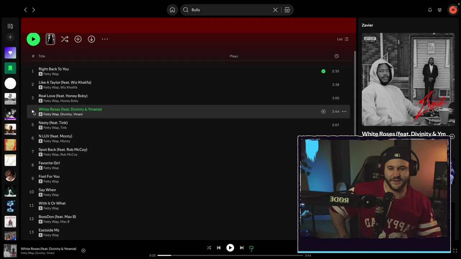
Task: Select track N LUV (feat. Monty)
Action: coord(55,136)
